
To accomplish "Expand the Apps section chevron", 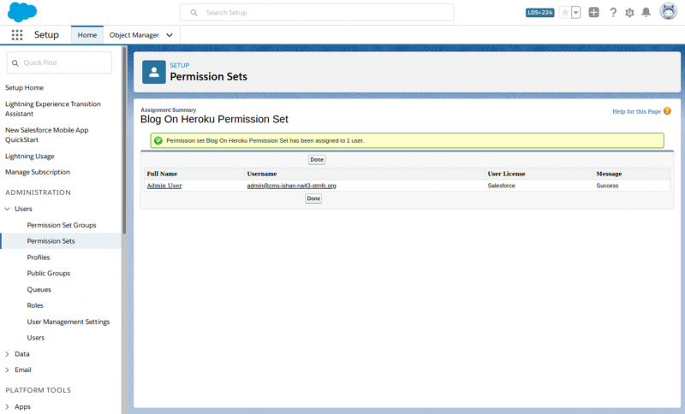I will point(7,406).
